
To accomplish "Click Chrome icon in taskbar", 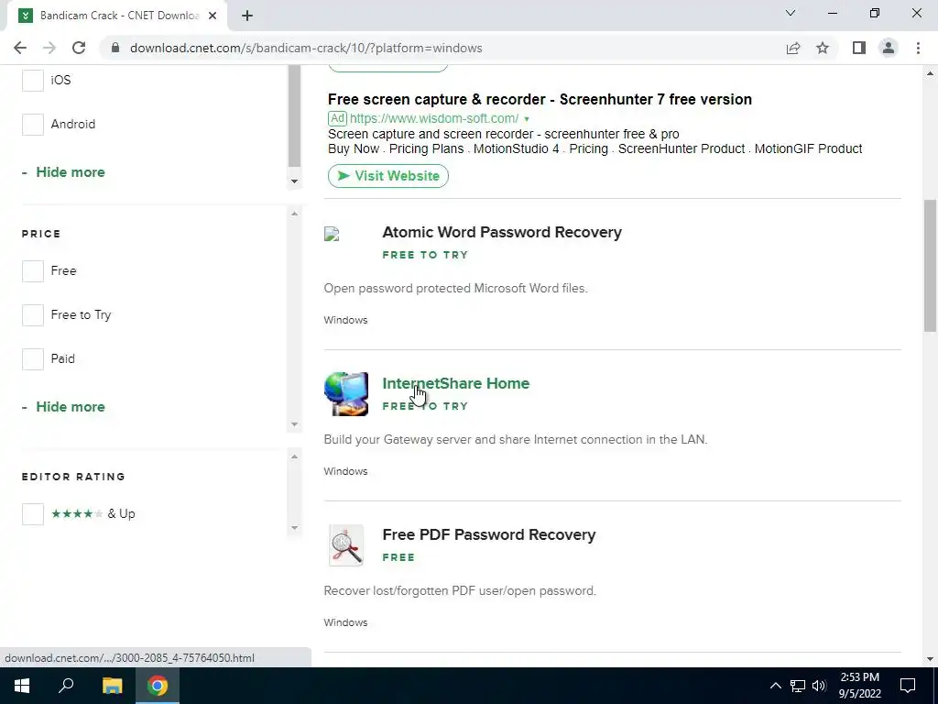I will [x=158, y=686].
